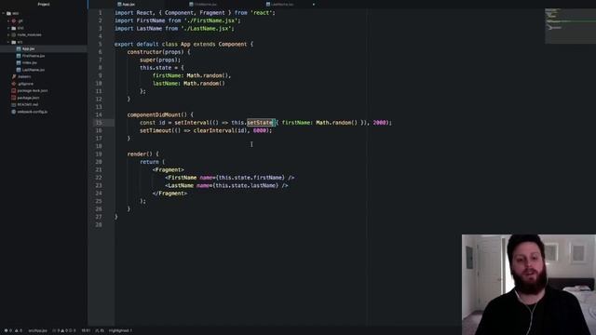
Task: Open the App.jsx editor tab
Action: coord(126,4)
